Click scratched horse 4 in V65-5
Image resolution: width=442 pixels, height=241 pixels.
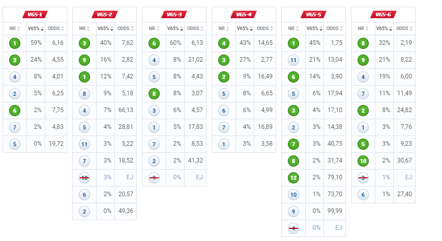point(293,228)
